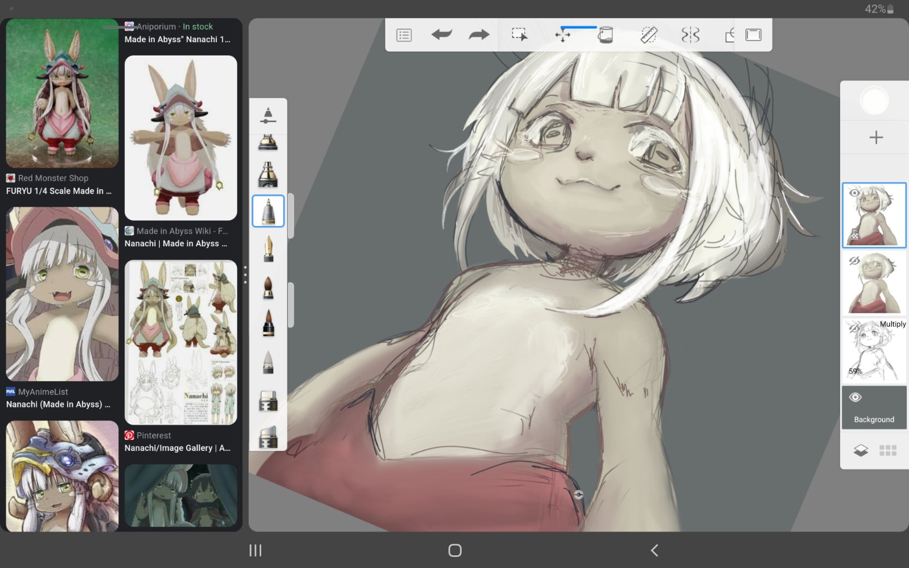Select the rectangular selection tool

click(519, 35)
